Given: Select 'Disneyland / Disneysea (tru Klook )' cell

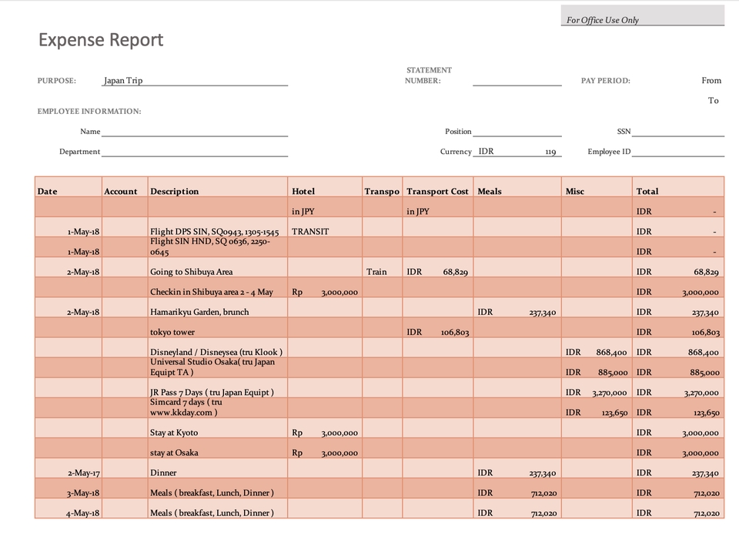Looking at the screenshot, I should [x=218, y=347].
